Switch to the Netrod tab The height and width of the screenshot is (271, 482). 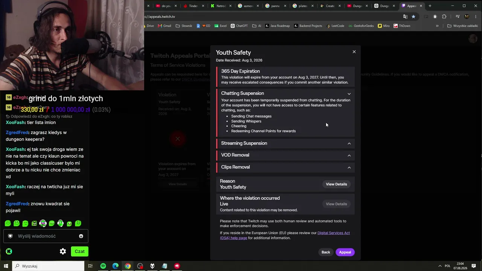220,6
